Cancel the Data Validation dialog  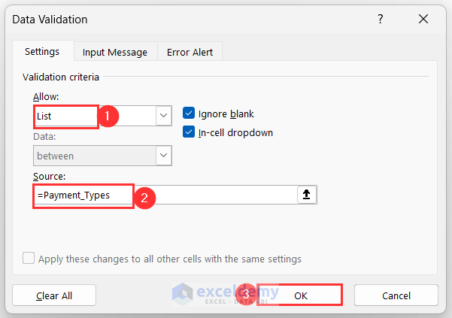(x=396, y=295)
